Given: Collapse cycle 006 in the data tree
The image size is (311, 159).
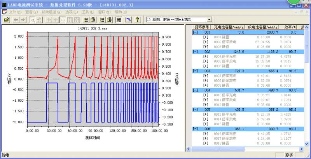Looking at the screenshot, I should pos(196,129).
